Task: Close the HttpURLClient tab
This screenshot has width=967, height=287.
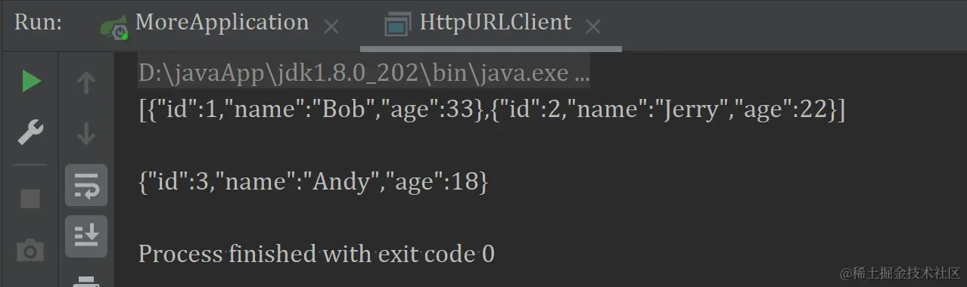Action: pyautogui.click(x=593, y=27)
